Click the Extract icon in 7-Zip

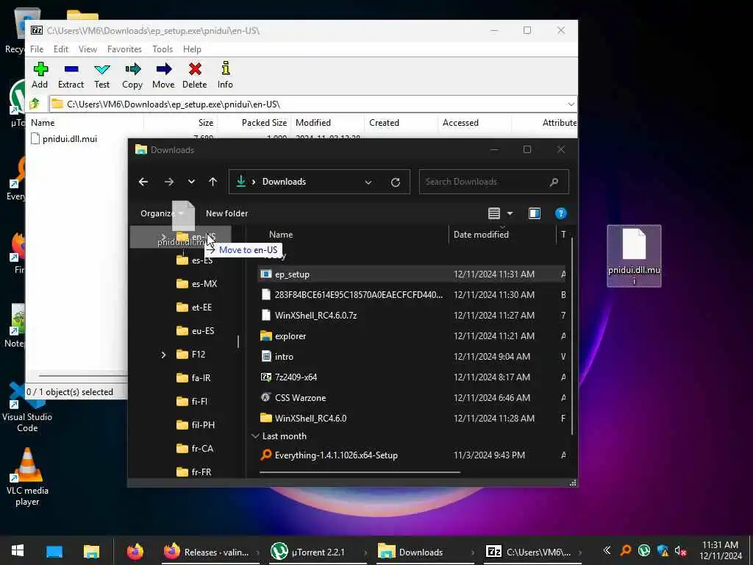point(71,75)
